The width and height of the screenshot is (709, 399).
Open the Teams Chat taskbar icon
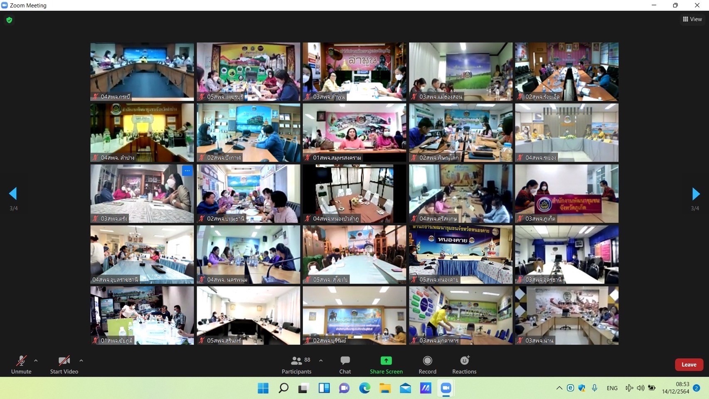pos(345,388)
